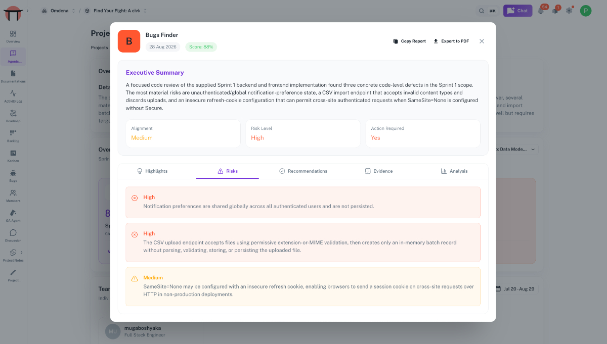Close the Bugs Finder report dialog
The height and width of the screenshot is (344, 607).
[482, 41]
